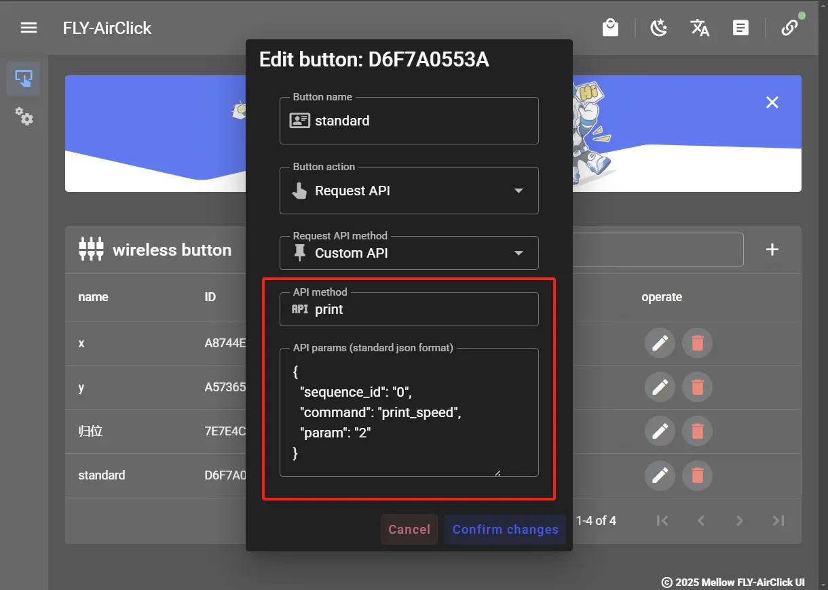Add a new wireless button
This screenshot has height=590, width=828.
[772, 250]
